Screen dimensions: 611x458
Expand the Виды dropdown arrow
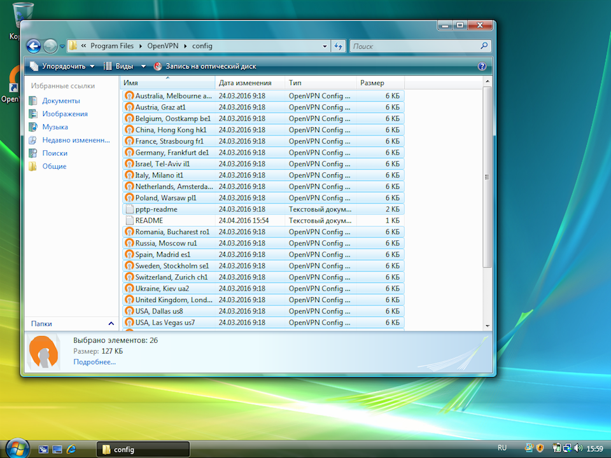click(143, 66)
